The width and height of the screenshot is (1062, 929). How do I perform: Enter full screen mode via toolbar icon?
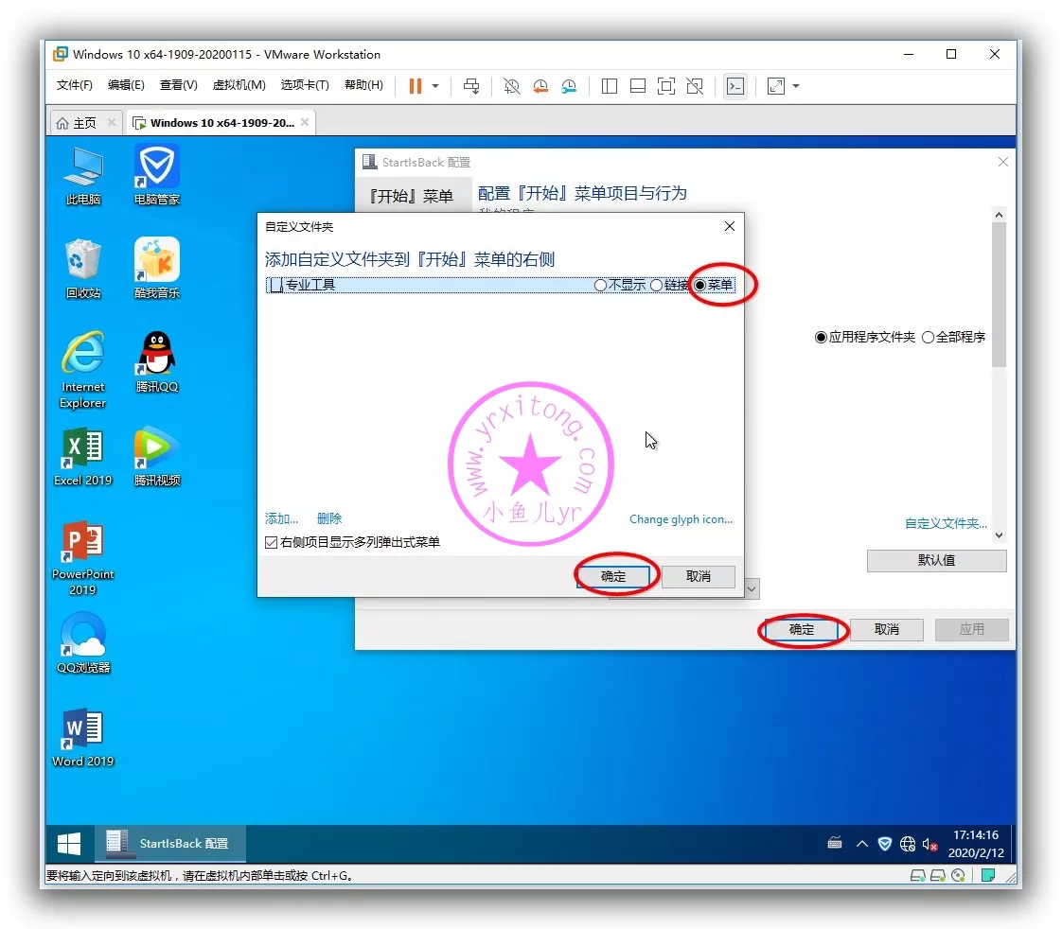point(666,86)
